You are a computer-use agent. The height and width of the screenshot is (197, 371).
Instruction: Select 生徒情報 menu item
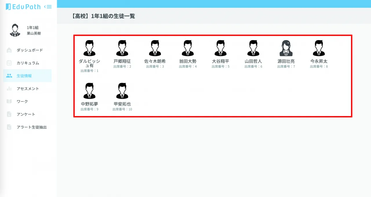click(28, 76)
